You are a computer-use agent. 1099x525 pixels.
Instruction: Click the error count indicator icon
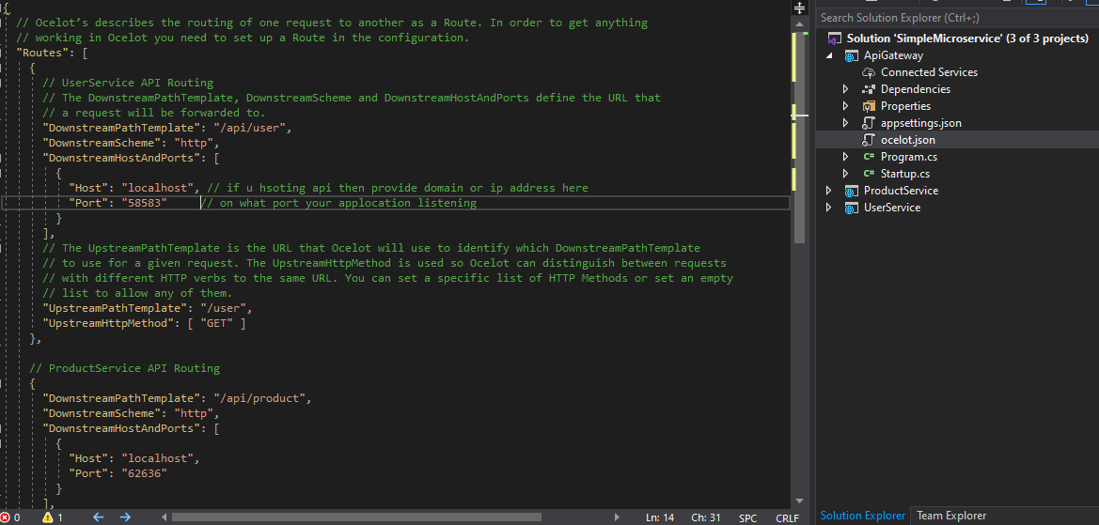tap(6, 517)
